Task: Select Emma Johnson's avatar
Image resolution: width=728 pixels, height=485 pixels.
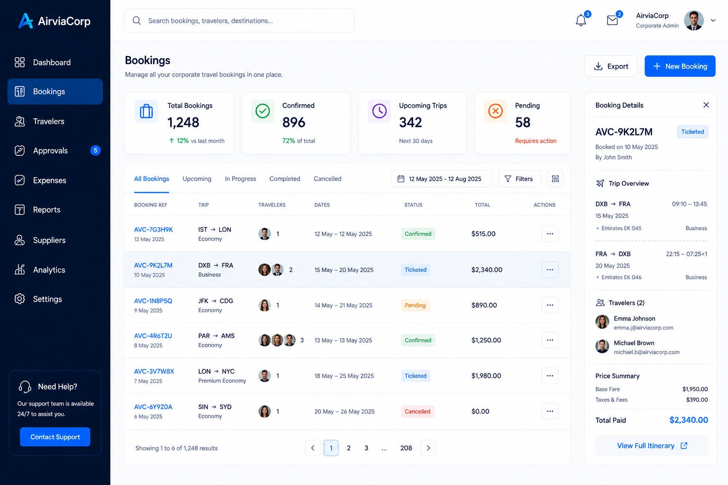Action: click(x=602, y=322)
